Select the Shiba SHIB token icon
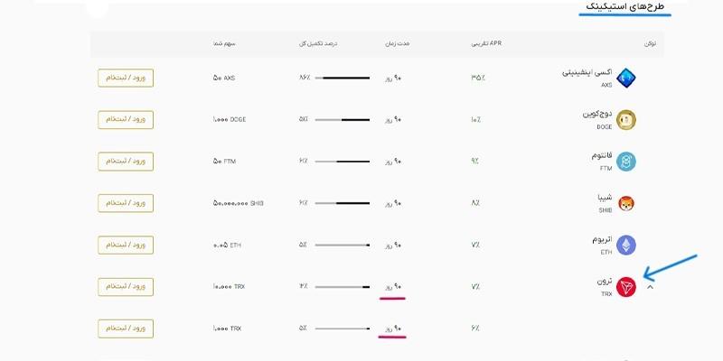The width and height of the screenshot is (723, 361). [626, 204]
